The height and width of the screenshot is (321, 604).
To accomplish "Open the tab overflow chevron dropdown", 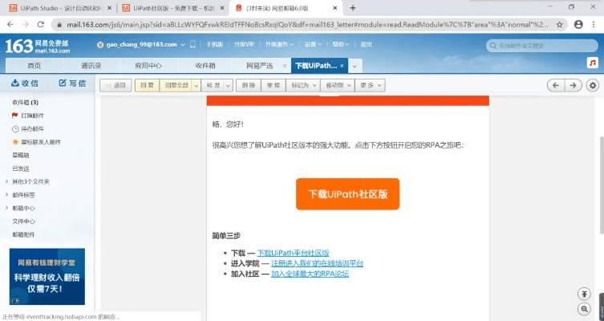I will (355, 67).
